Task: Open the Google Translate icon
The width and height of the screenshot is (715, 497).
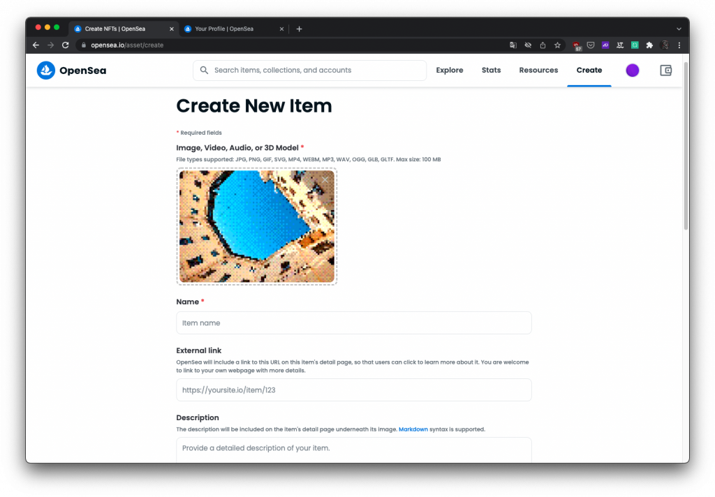Action: pos(513,45)
